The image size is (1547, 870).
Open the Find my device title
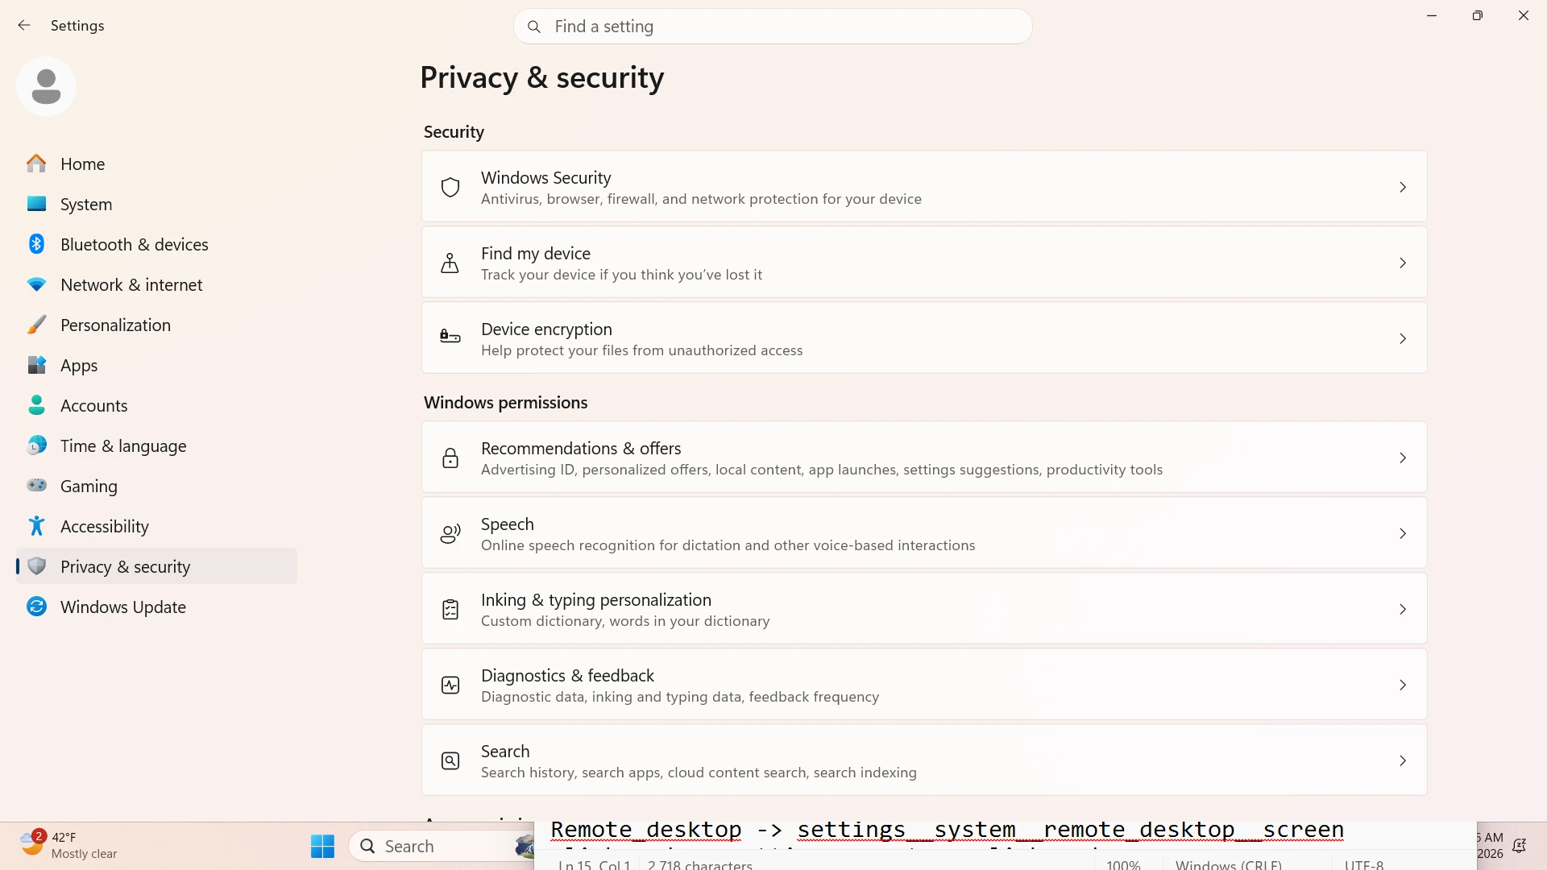click(536, 253)
